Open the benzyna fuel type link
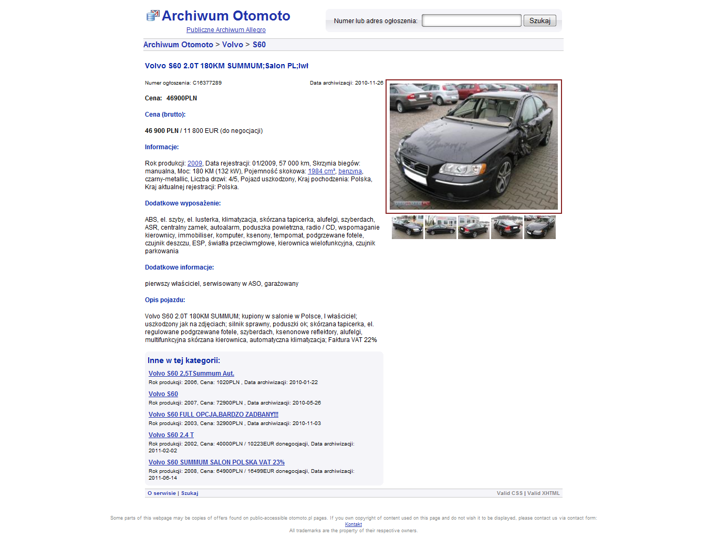Viewport: 707px width, 538px height. tap(350, 171)
